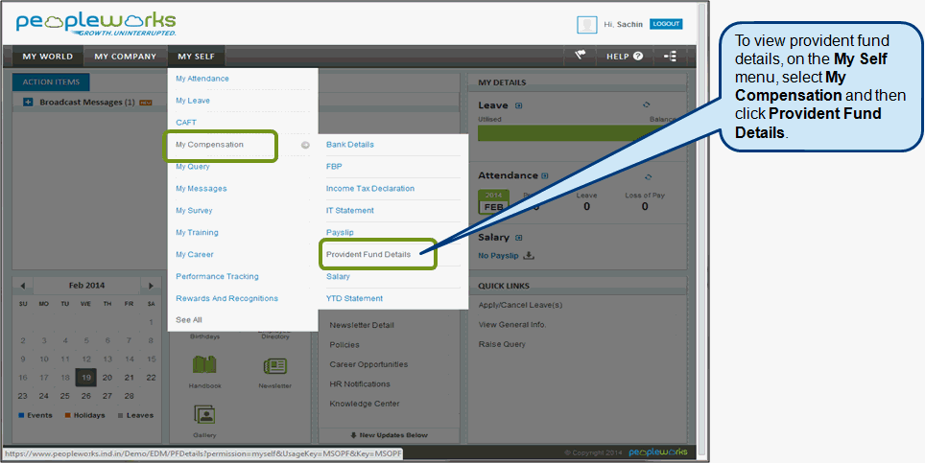
Task: Click the No Payslip link
Action: click(498, 256)
